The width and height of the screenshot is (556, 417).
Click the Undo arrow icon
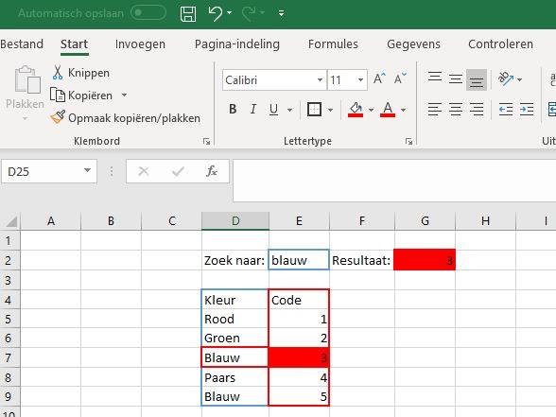point(216,13)
